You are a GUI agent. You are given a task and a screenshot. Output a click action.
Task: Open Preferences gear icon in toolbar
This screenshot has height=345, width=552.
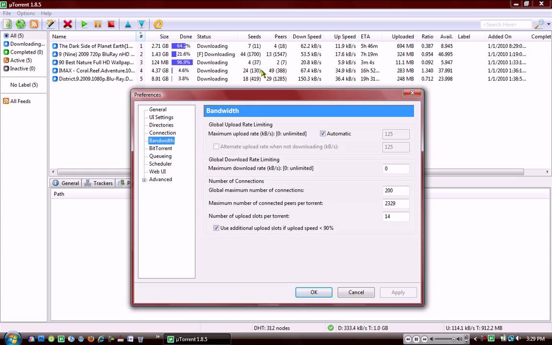click(158, 24)
